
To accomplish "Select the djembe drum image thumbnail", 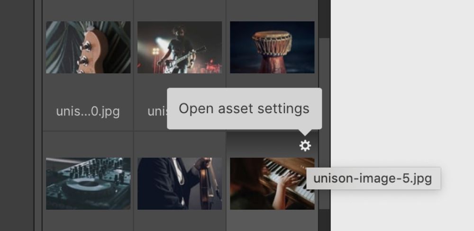I will tap(272, 47).
